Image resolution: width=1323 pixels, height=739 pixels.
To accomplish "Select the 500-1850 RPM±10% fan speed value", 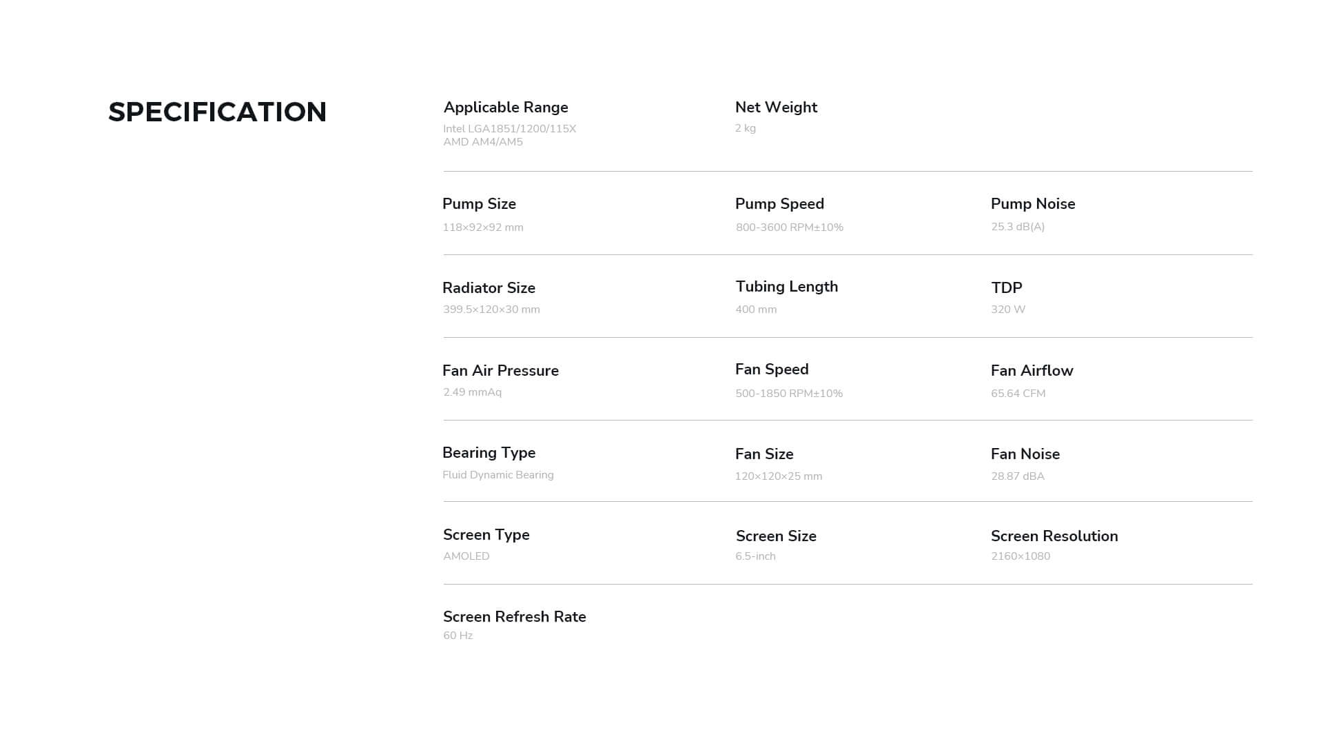I will (788, 394).
